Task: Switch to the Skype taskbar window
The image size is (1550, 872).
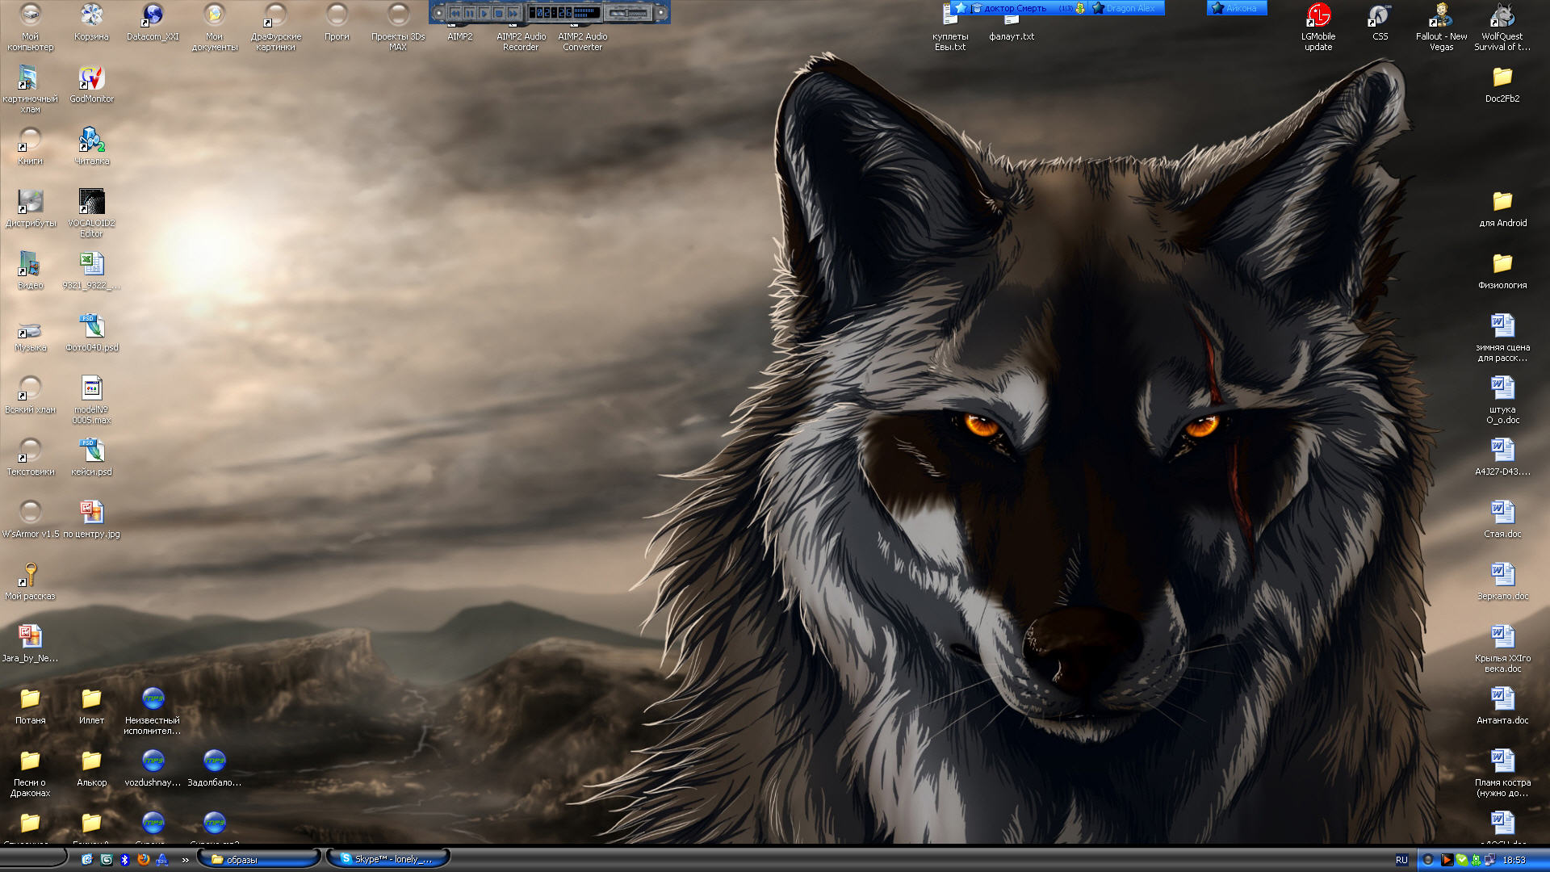Action: click(x=388, y=859)
